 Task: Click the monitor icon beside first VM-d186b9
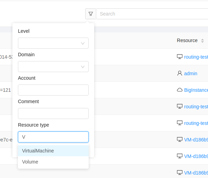pyautogui.click(x=180, y=139)
